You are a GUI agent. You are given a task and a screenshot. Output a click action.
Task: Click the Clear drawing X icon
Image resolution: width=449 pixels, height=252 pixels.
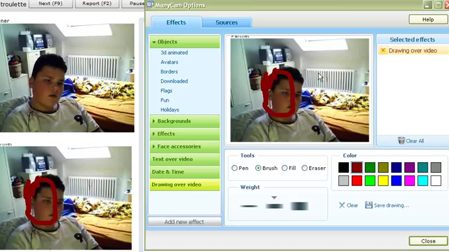coord(342,205)
